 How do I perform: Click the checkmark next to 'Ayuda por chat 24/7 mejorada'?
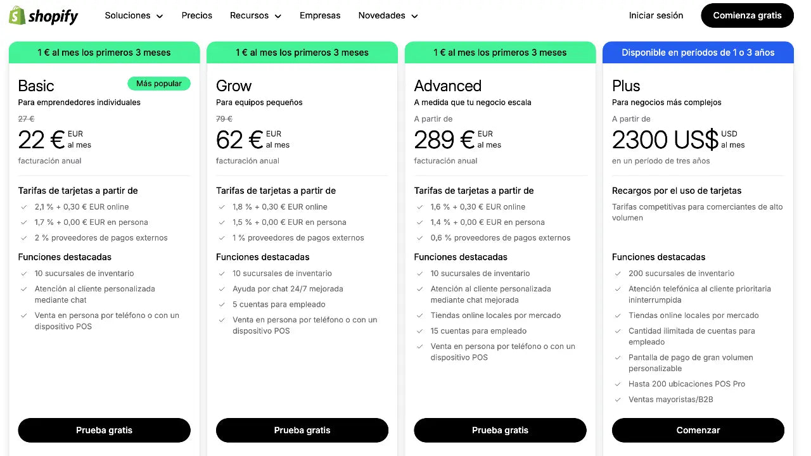point(222,289)
